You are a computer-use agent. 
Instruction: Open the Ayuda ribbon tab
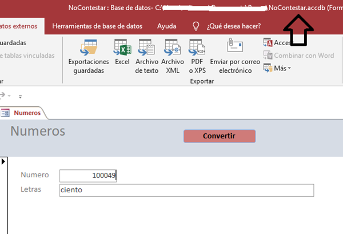166,26
